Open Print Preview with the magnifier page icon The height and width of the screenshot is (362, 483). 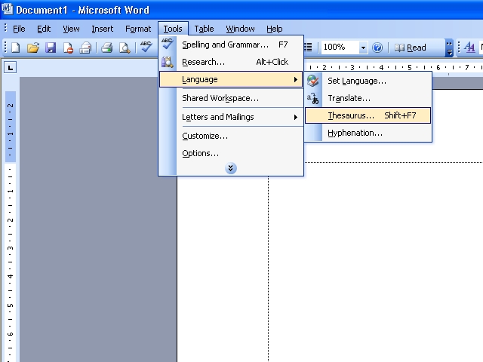125,48
